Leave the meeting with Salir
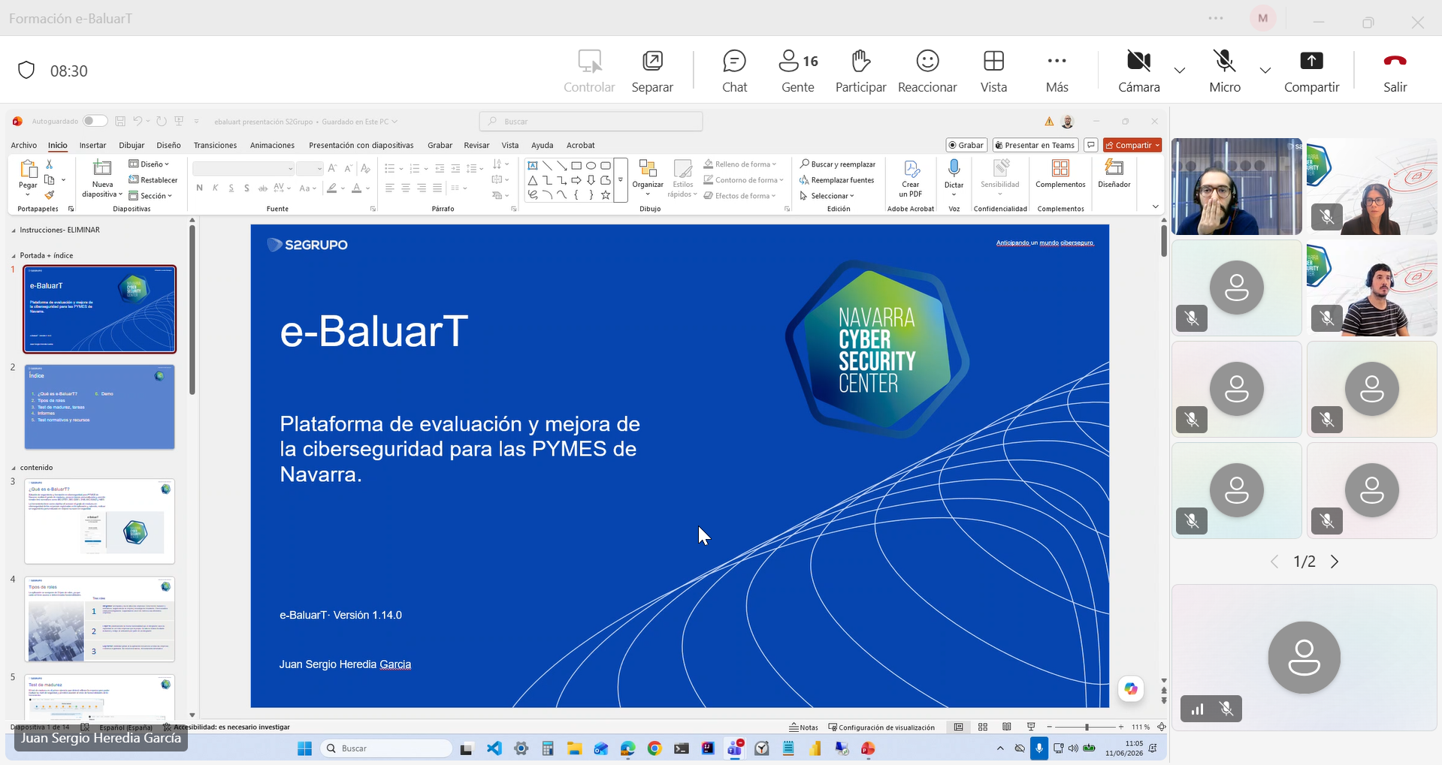The width and height of the screenshot is (1442, 765). point(1395,71)
